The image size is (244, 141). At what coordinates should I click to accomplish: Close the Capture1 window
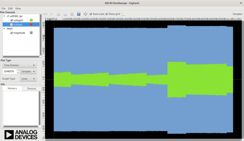pyautogui.click(x=241, y=3)
